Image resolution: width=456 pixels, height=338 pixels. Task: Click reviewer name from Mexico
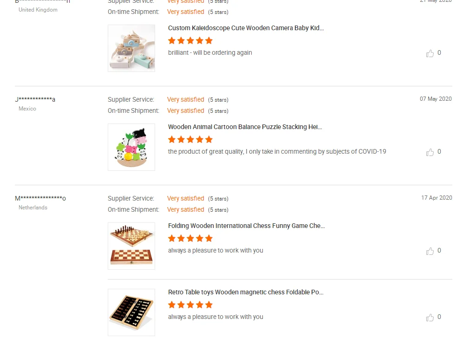point(35,99)
